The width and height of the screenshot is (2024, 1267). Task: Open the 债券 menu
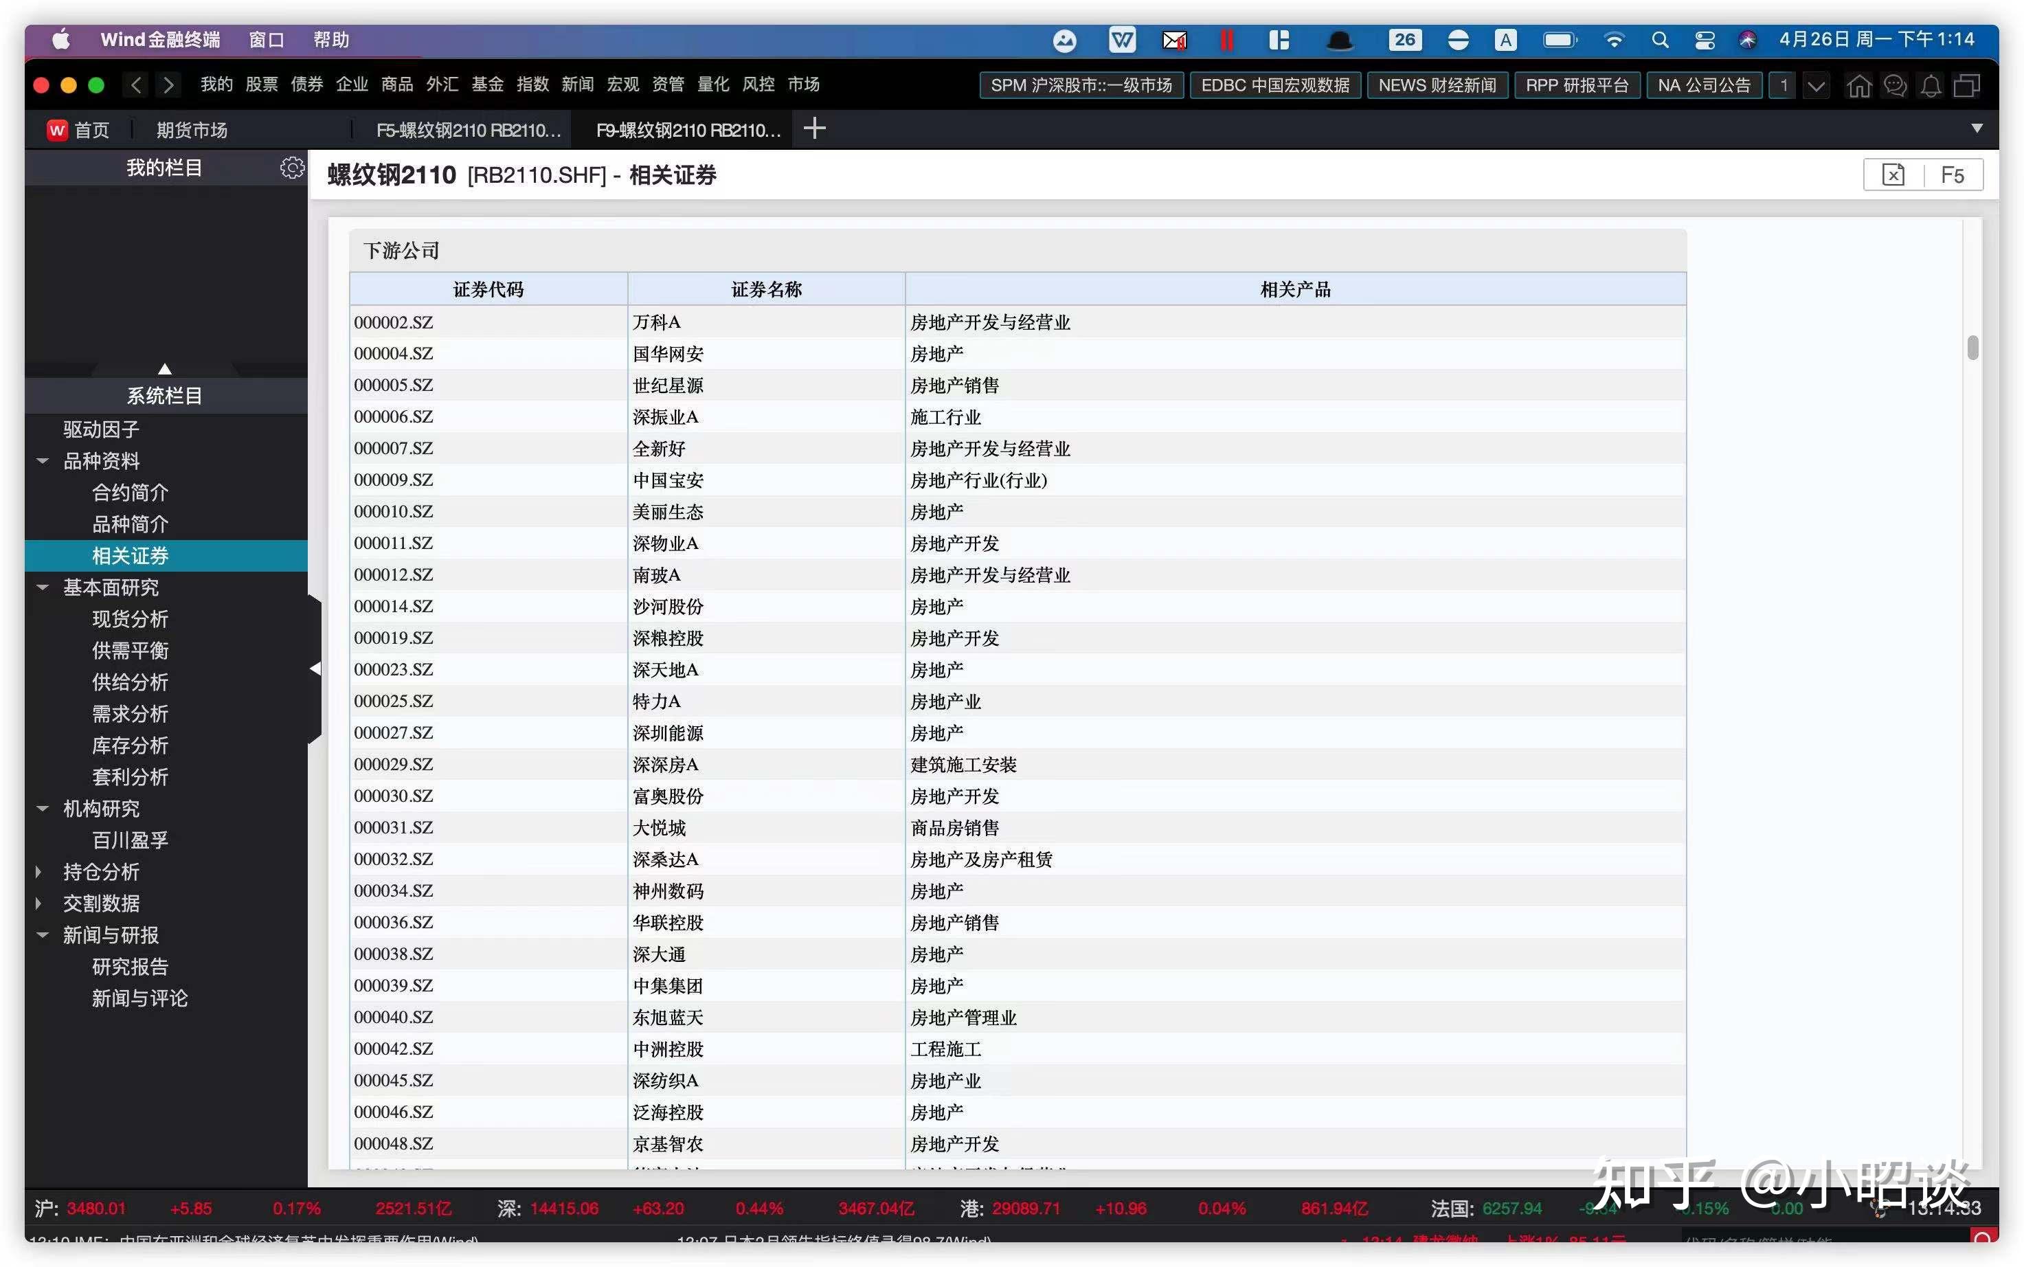point(306,85)
